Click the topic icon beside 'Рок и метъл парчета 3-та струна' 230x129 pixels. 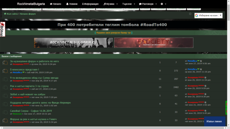5,88
